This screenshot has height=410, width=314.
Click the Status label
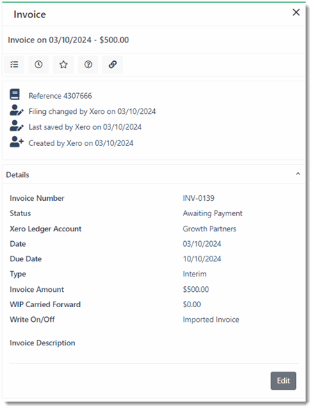click(20, 213)
